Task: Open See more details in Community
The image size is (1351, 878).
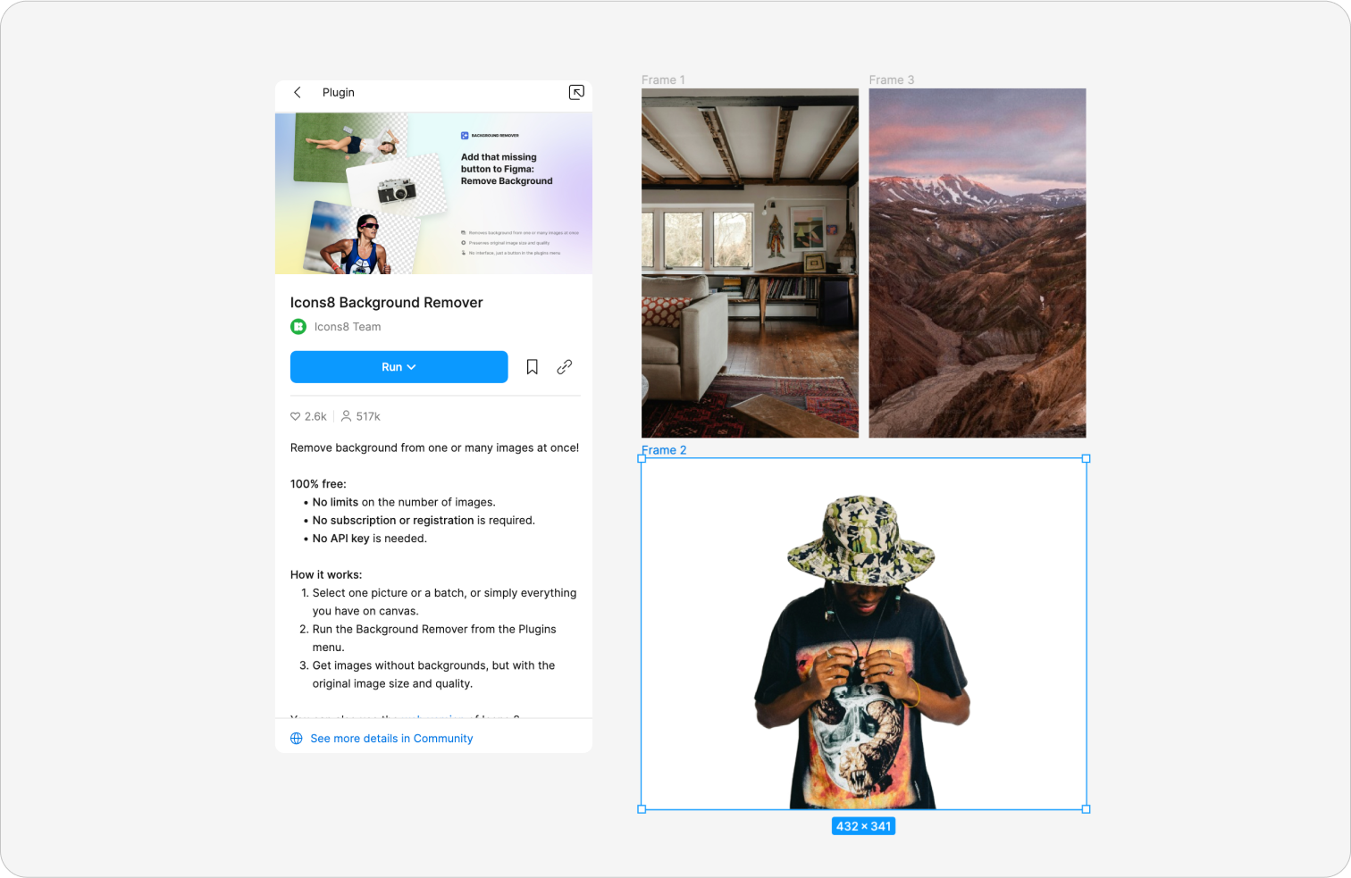Action: tap(391, 738)
